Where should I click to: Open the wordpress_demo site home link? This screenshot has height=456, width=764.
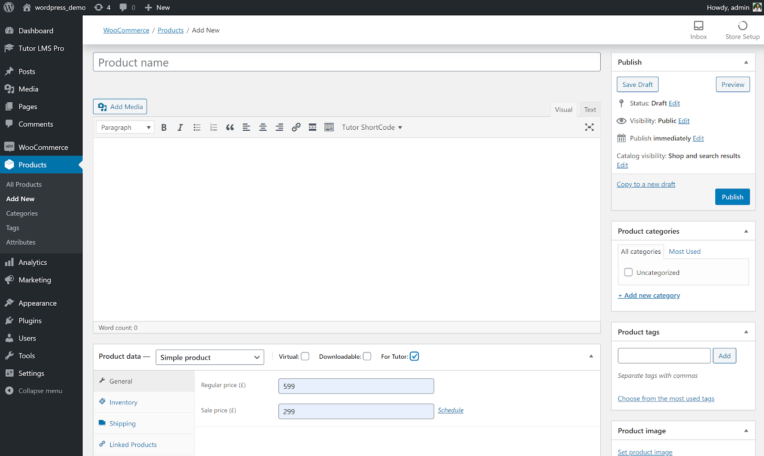pyautogui.click(x=54, y=8)
